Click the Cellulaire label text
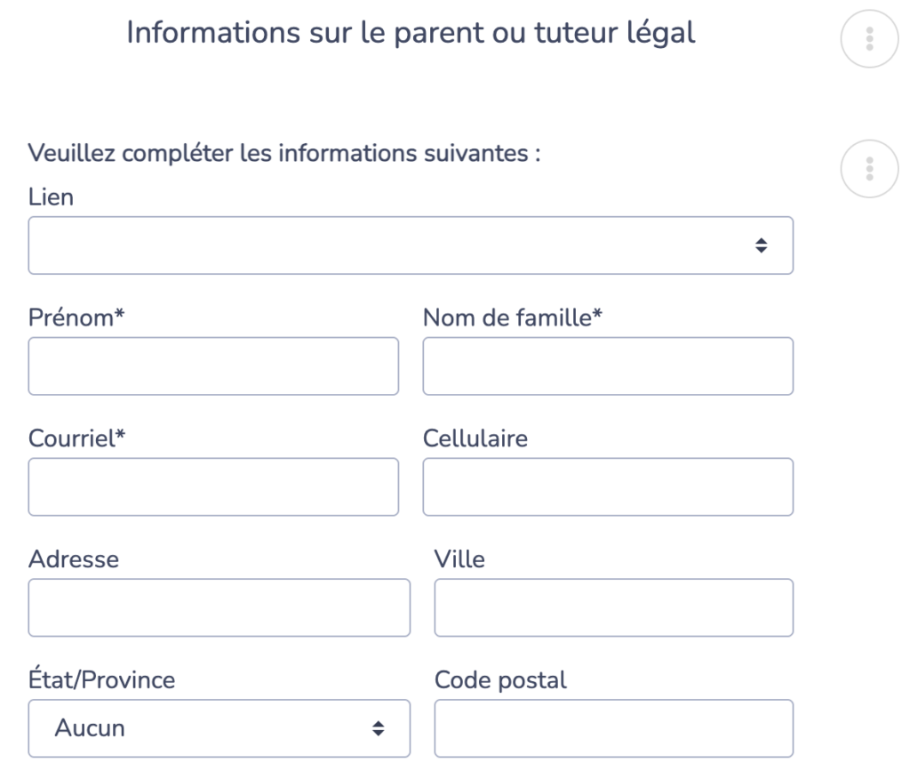 pos(475,438)
